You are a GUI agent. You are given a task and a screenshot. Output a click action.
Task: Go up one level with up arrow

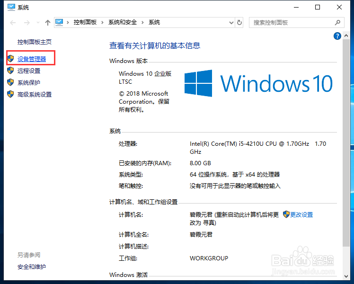click(48, 23)
